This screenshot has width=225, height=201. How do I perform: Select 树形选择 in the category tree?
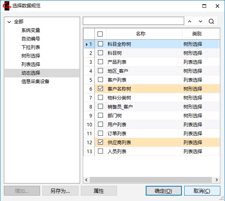click(31, 56)
